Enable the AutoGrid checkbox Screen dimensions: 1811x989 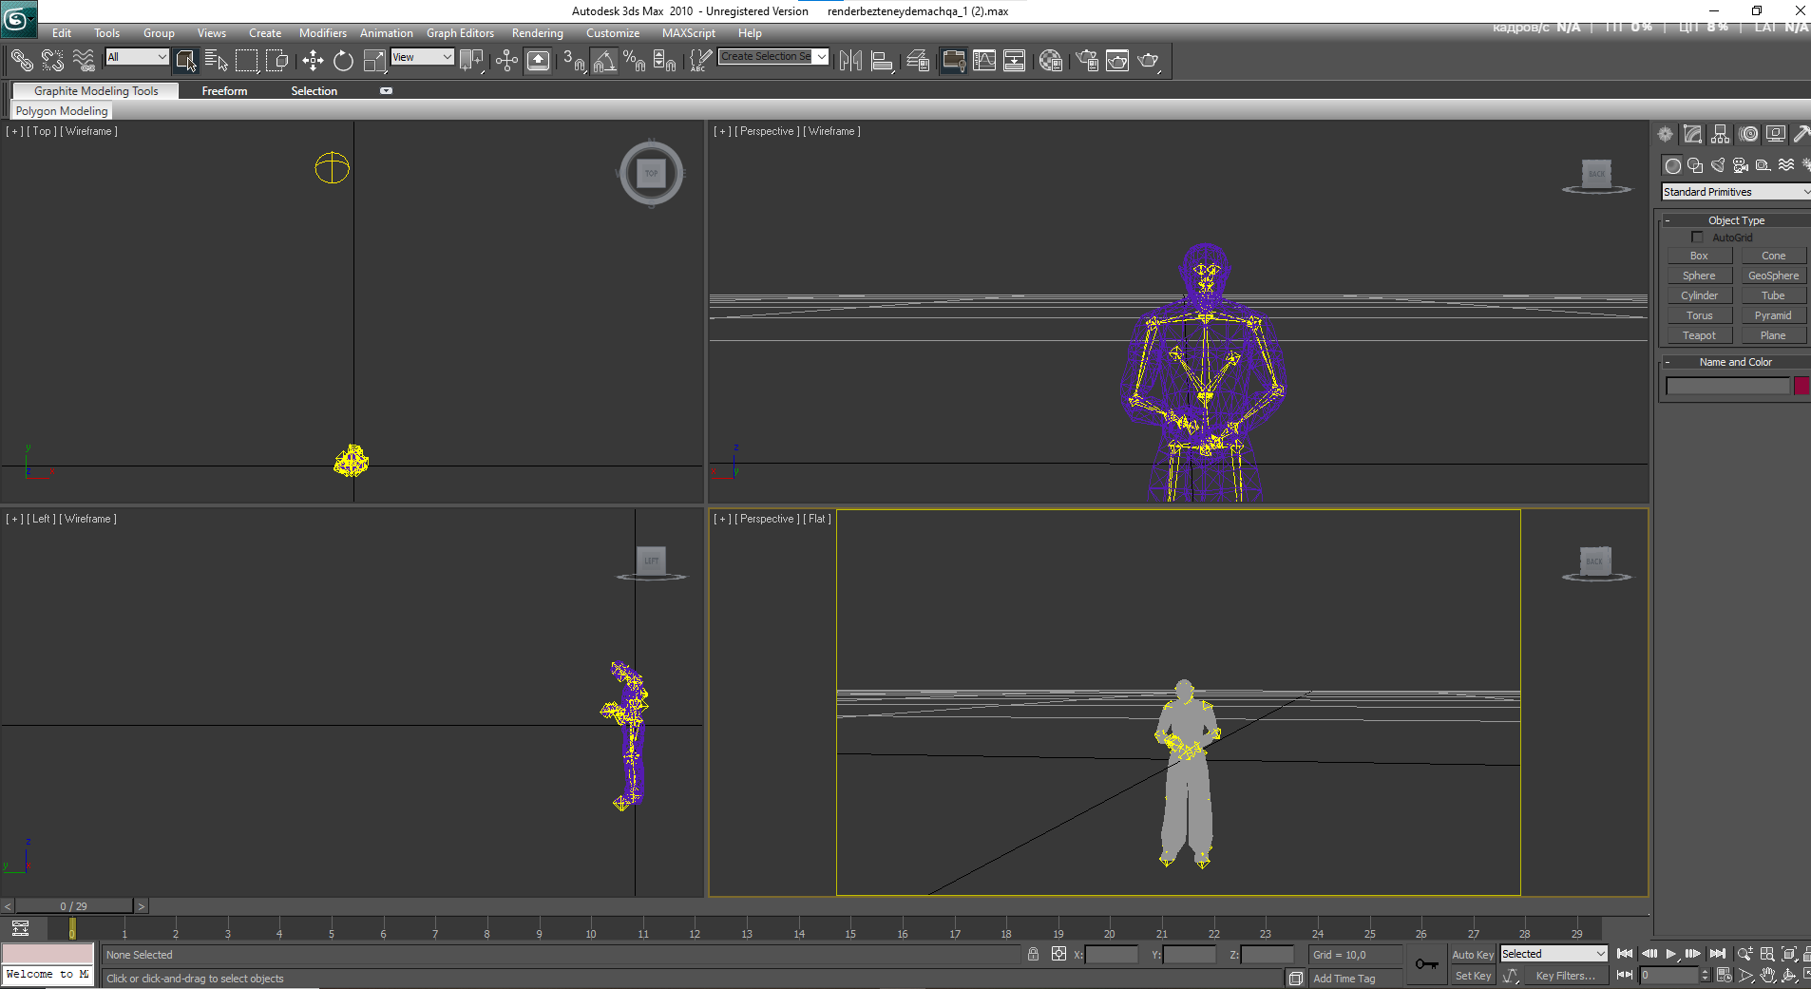click(1697, 238)
